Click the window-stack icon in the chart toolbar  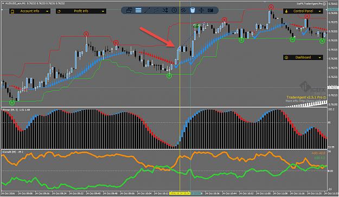click(129, 10)
